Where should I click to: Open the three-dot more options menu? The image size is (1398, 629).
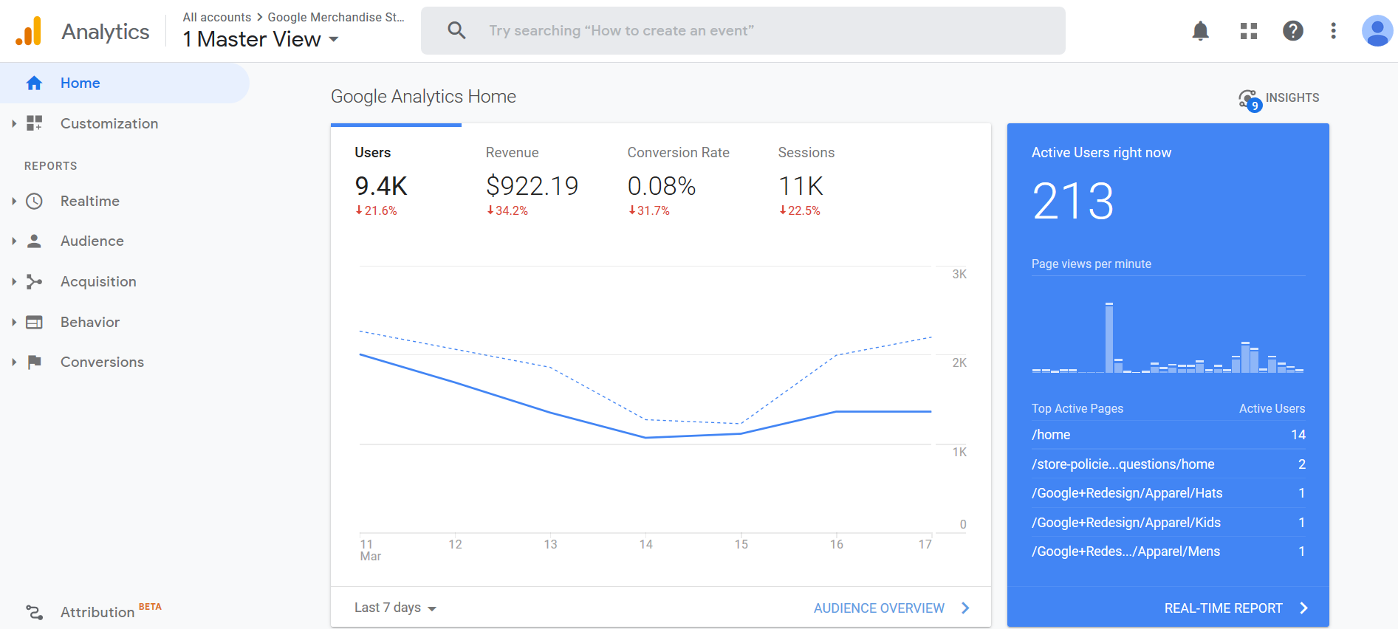click(x=1333, y=31)
